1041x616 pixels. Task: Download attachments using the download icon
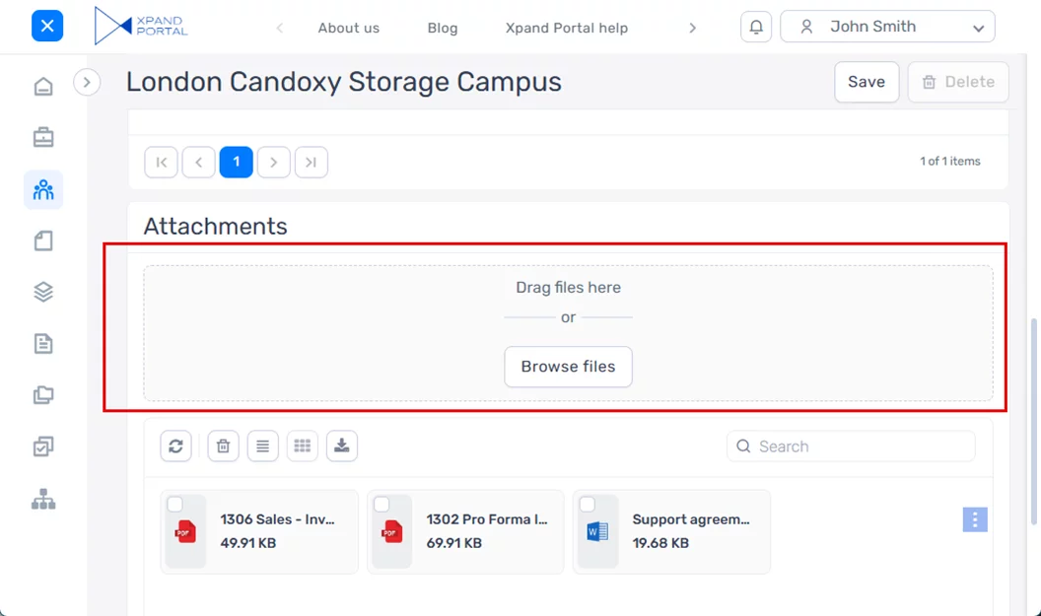point(341,446)
